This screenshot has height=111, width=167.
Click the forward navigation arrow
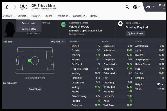[x=14, y=7]
